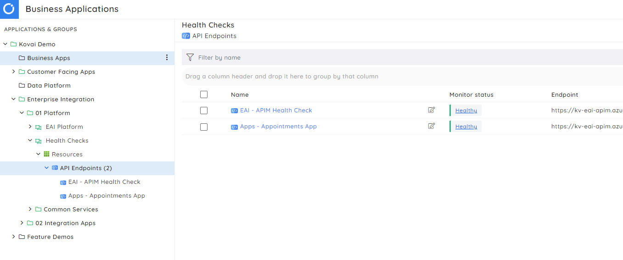This screenshot has width=623, height=260.
Task: Select EAI - APIM Health Check tree item
Action: [104, 182]
